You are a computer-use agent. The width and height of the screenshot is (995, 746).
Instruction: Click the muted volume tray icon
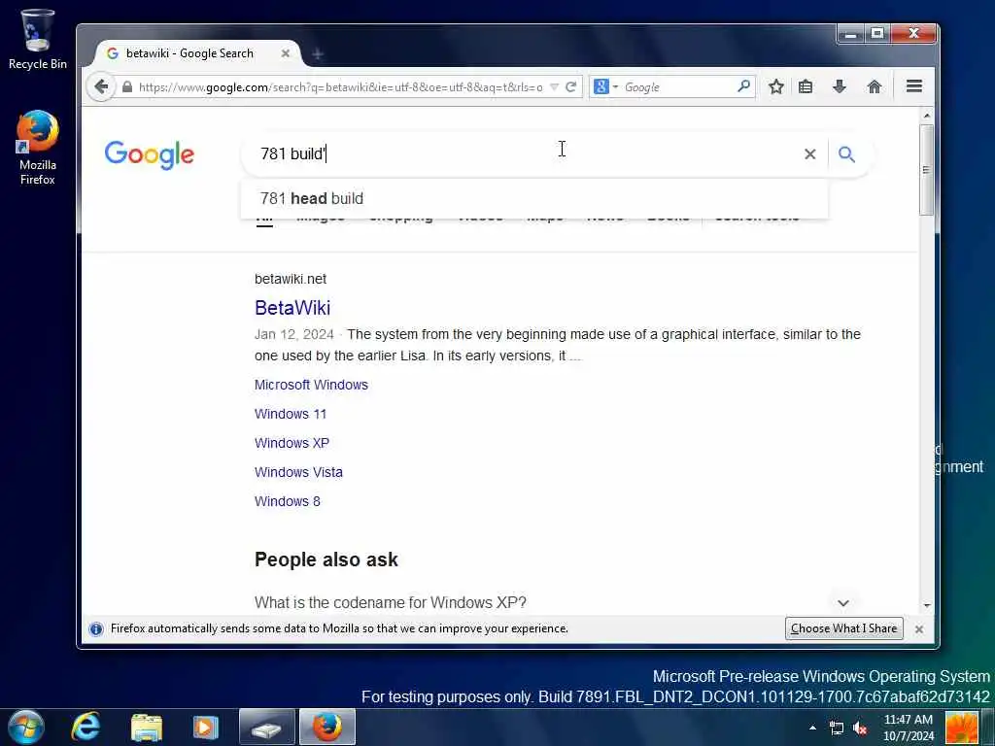[861, 729]
